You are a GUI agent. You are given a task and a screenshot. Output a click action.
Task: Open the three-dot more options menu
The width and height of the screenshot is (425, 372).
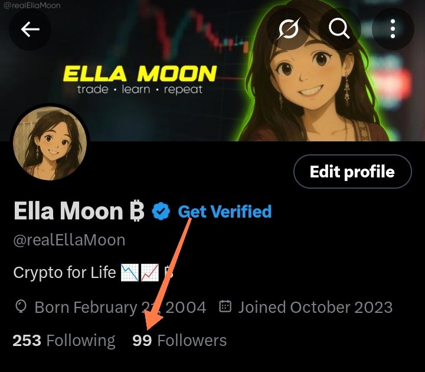393,28
